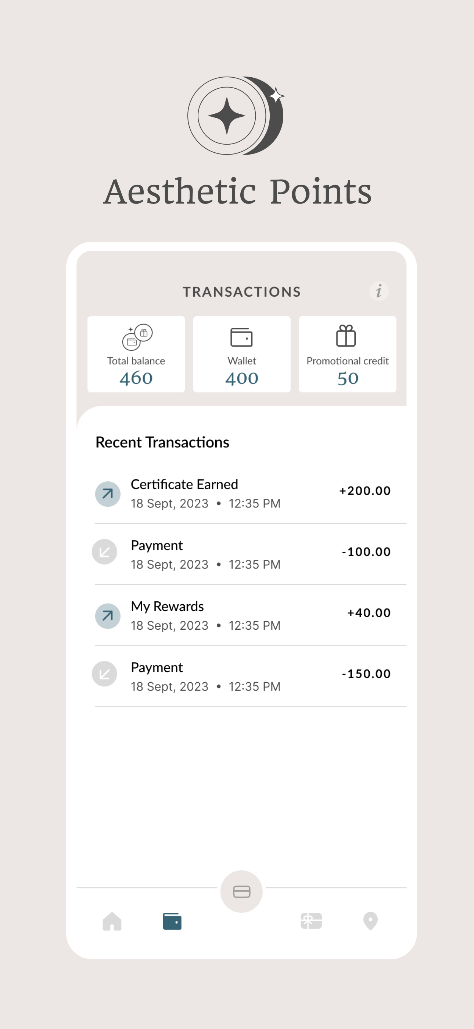Open the Total balance 460 card
474x1029 pixels.
tap(136, 354)
